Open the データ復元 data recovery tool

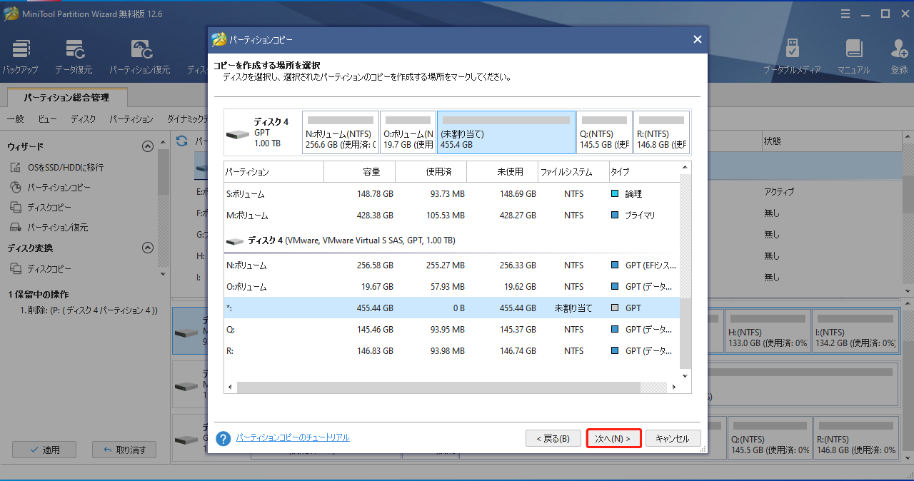click(74, 56)
